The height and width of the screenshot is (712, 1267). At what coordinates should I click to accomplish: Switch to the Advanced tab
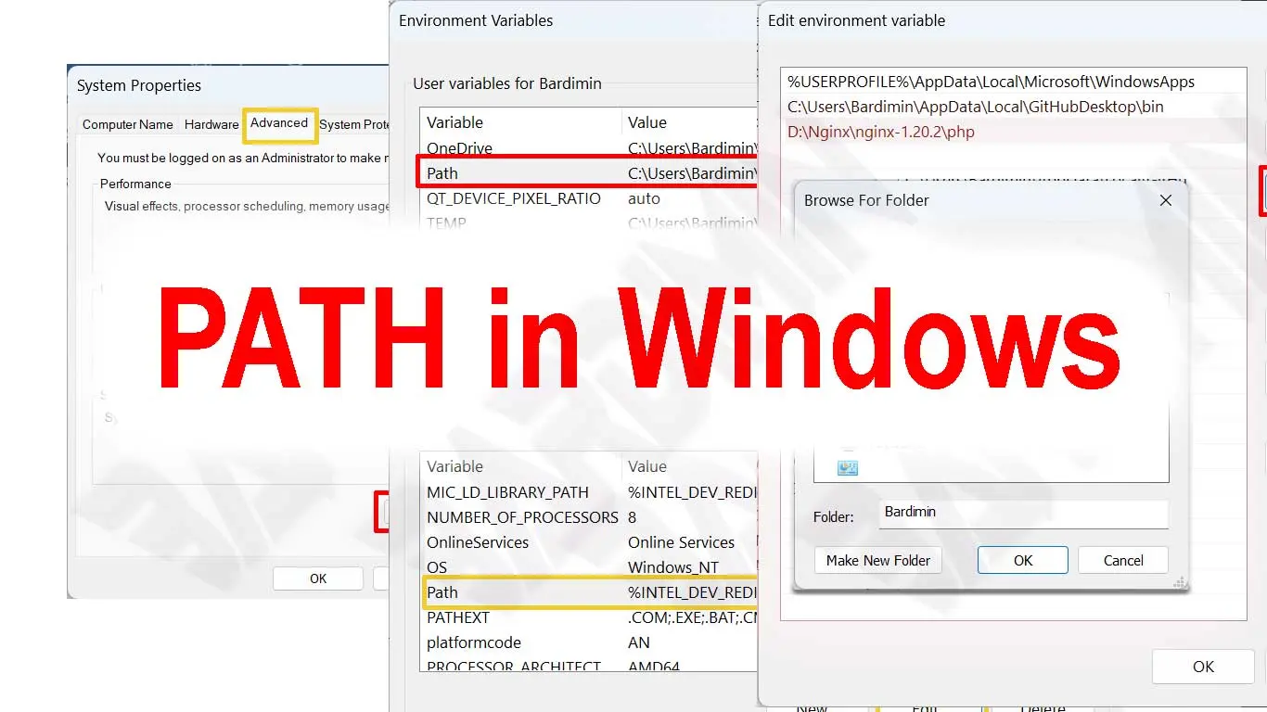tap(279, 123)
